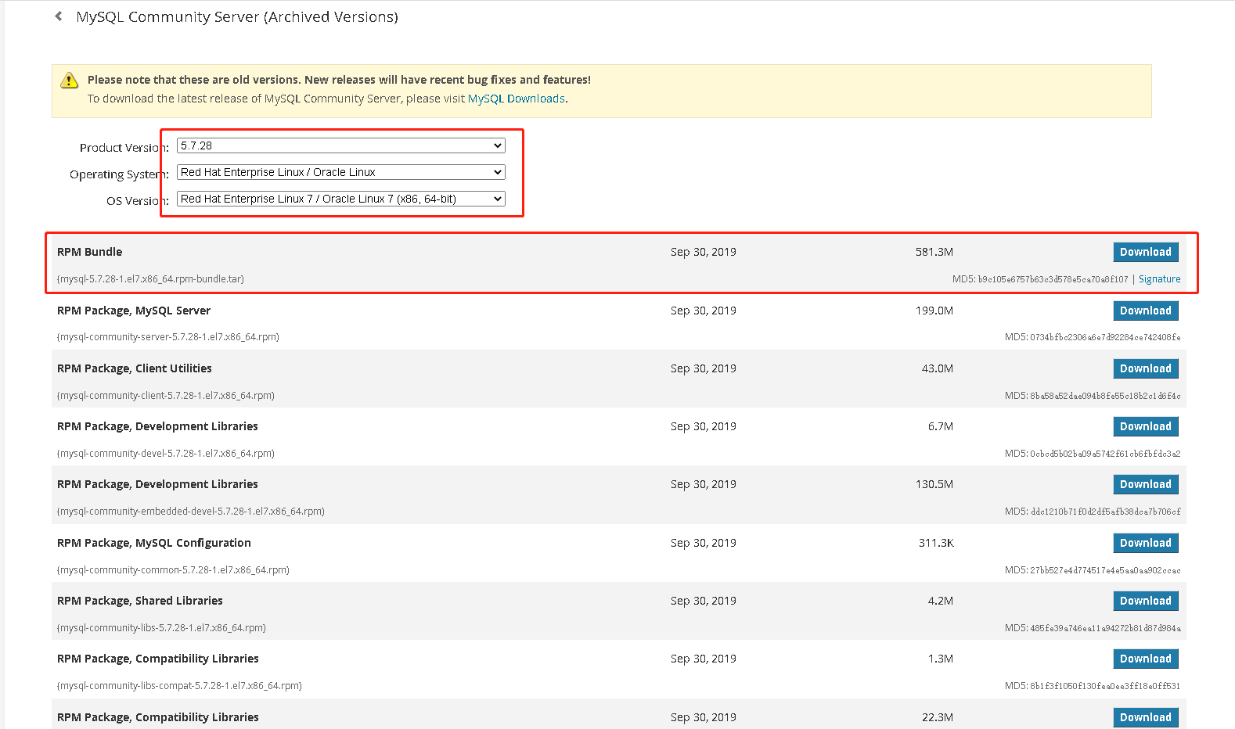
Task: Download the 22.3M Compatibility Libraries package
Action: click(1145, 717)
